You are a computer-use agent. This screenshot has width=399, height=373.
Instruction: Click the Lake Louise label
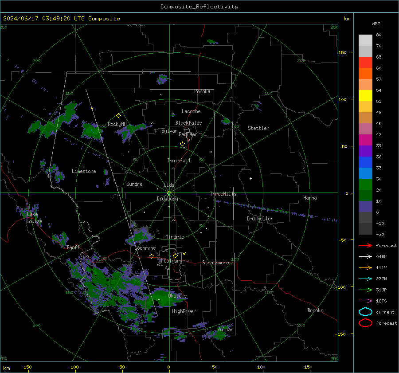[34, 218]
